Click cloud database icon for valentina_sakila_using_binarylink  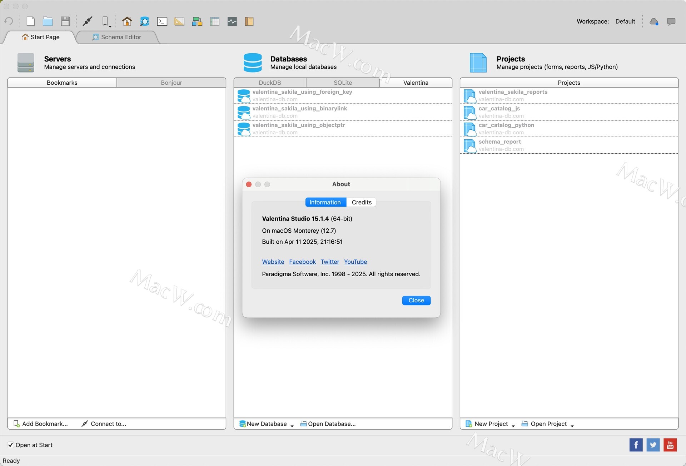pos(244,113)
